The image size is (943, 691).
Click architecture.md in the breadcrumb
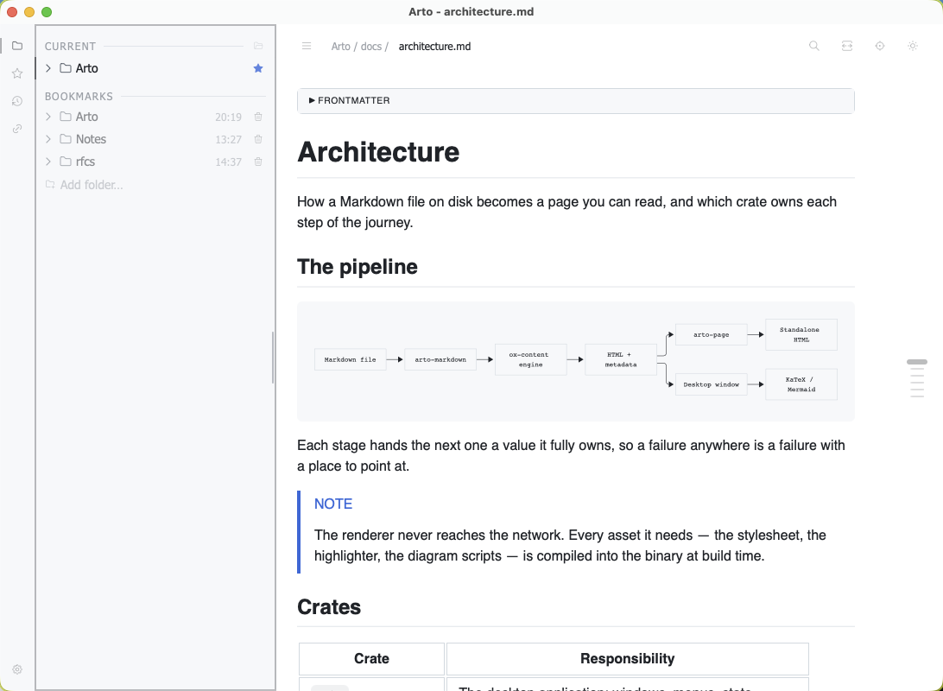(434, 47)
